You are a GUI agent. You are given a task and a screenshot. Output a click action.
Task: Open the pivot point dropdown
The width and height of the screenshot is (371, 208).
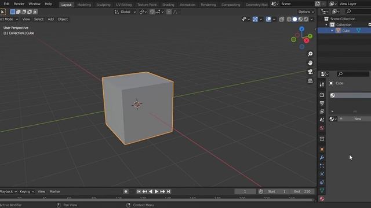coord(143,12)
